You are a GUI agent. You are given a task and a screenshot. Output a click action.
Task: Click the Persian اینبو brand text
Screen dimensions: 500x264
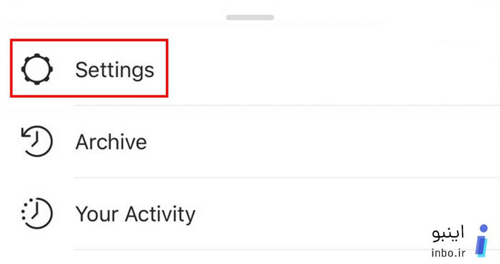click(x=448, y=233)
